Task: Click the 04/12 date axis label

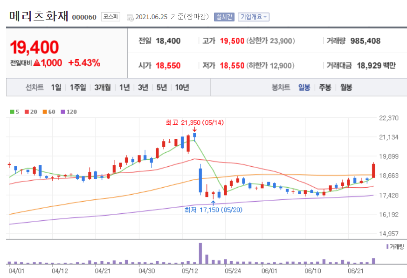Action: pyautogui.click(x=60, y=271)
